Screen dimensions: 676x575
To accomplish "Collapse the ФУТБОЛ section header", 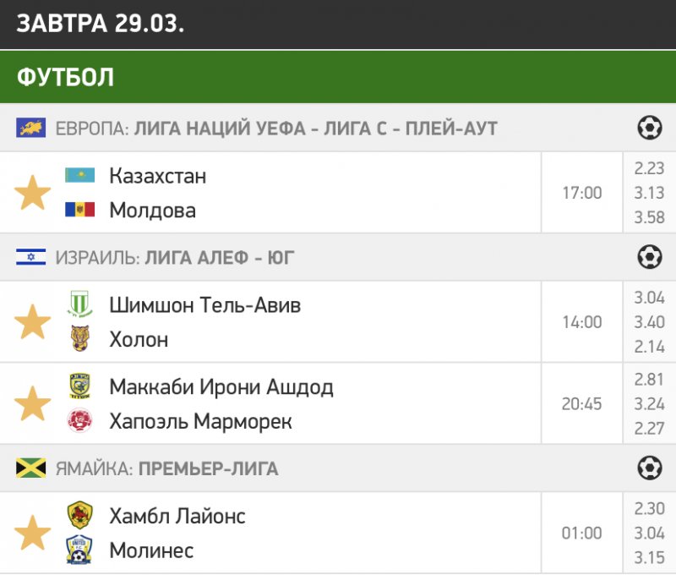I will tap(338, 77).
